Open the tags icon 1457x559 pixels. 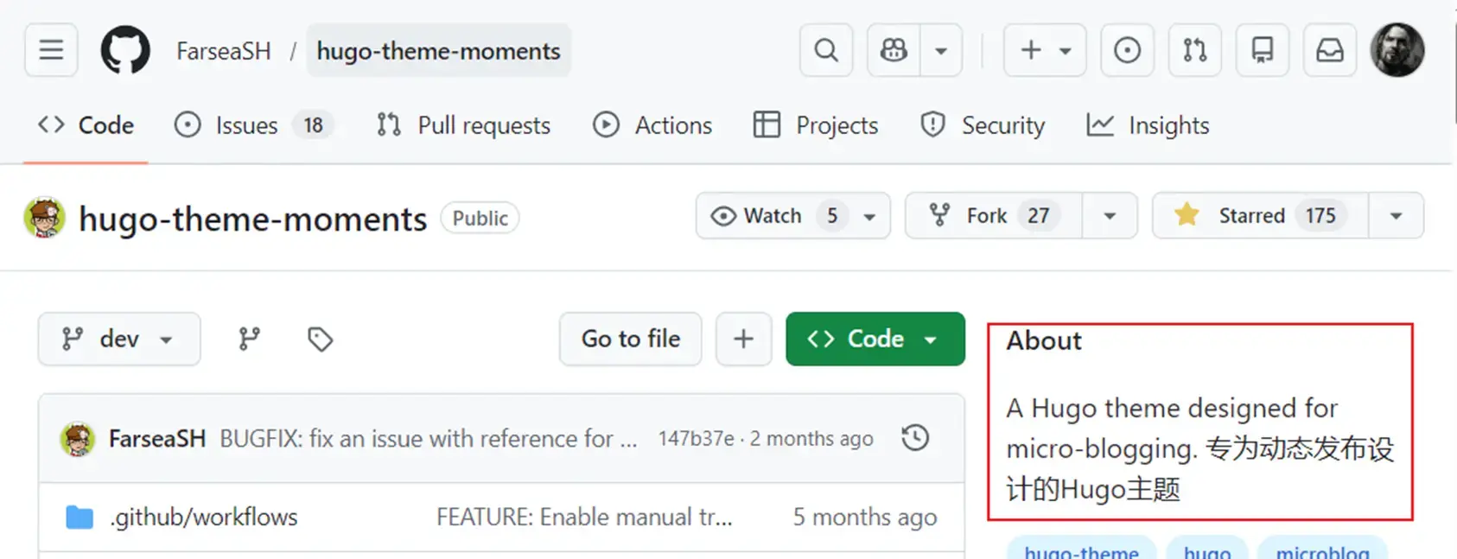320,339
